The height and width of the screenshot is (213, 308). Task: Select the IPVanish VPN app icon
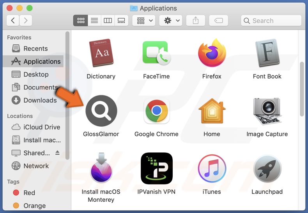pos(157,168)
